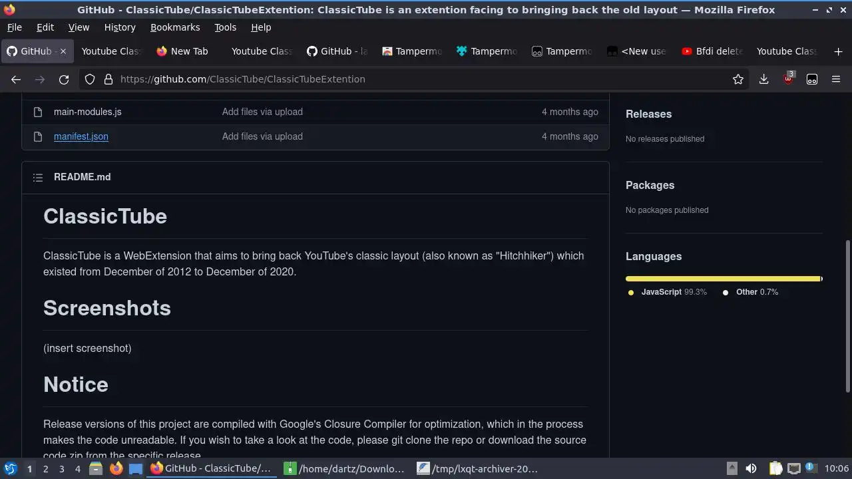852x479 pixels.
Task: Switch to virtual desktop 2
Action: tap(45, 468)
